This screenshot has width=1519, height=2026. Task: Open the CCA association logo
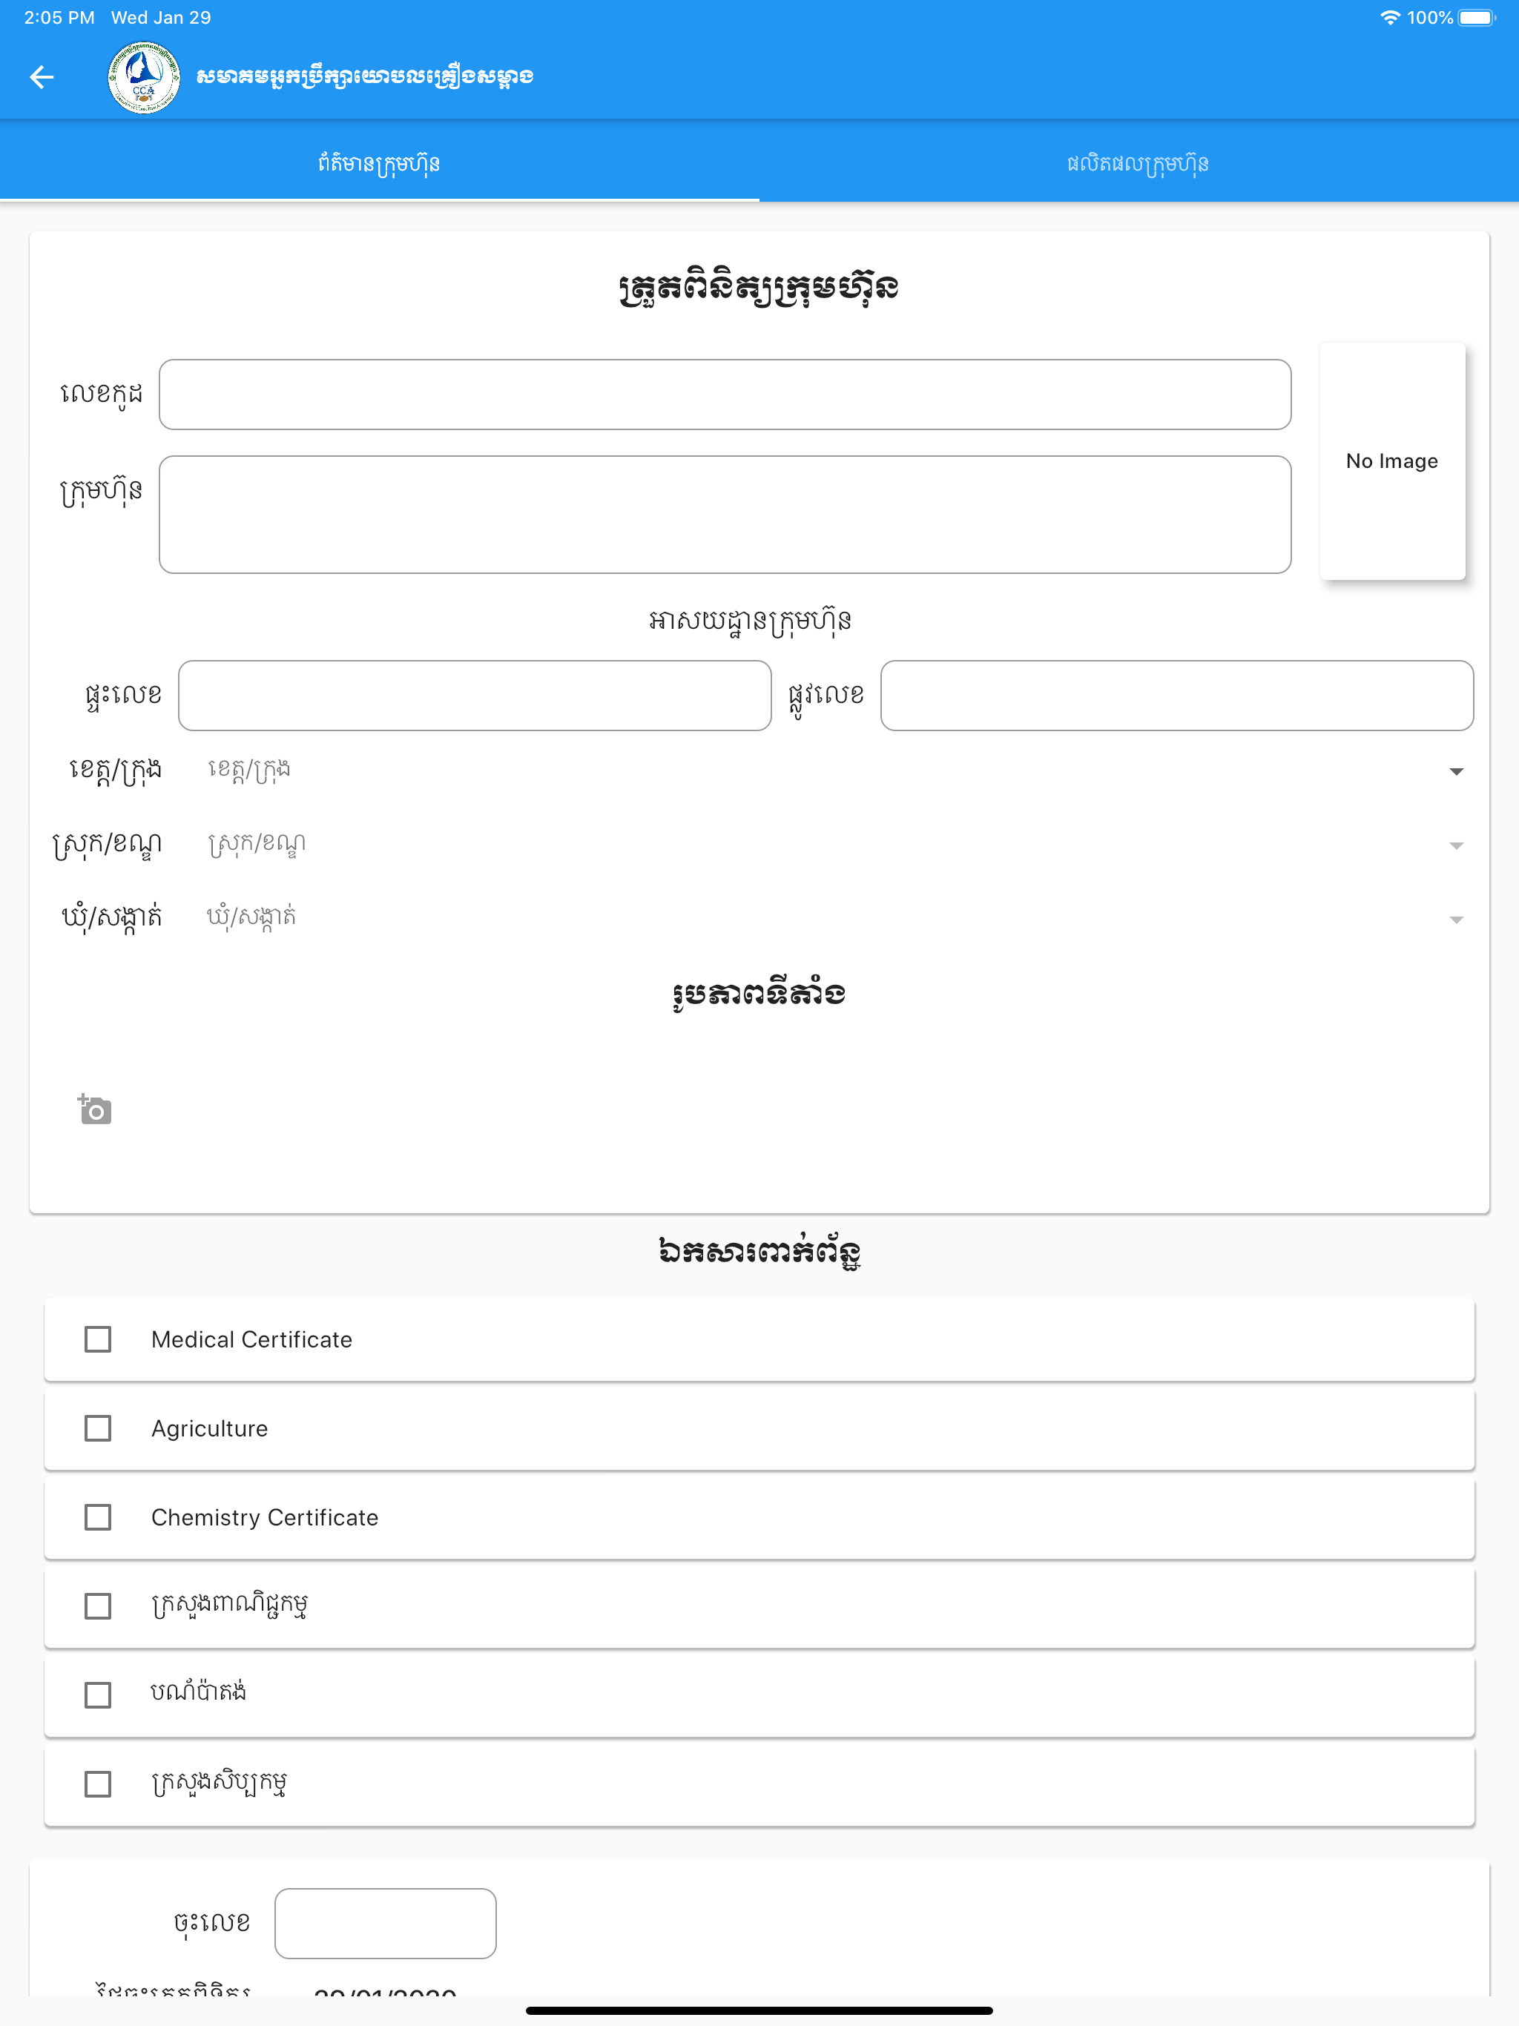pyautogui.click(x=144, y=77)
